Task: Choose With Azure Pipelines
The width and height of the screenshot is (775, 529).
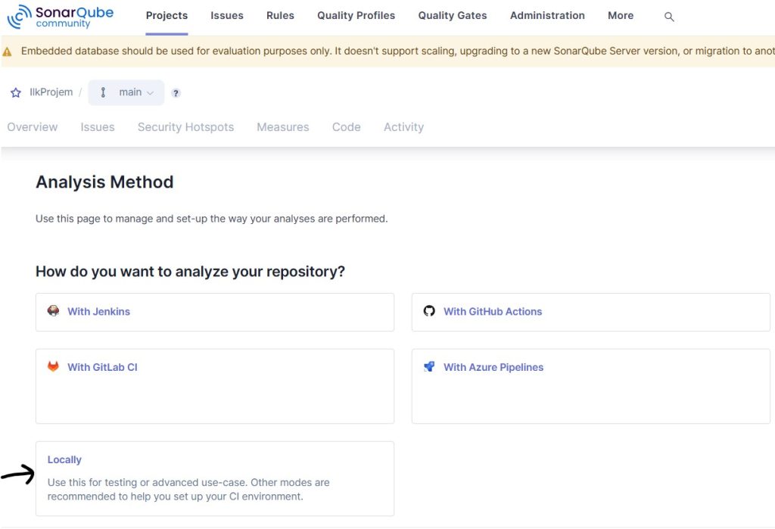Action: [591, 386]
